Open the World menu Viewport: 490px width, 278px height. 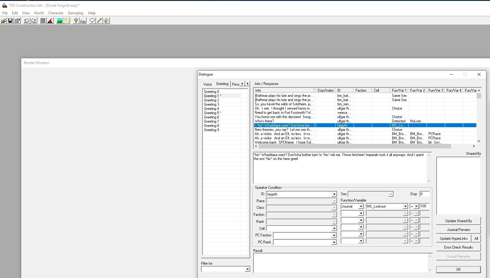click(x=39, y=13)
